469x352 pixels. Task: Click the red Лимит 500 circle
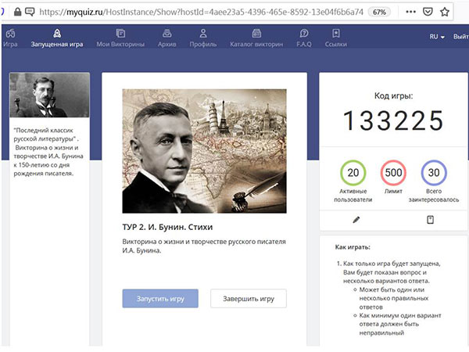tap(393, 173)
